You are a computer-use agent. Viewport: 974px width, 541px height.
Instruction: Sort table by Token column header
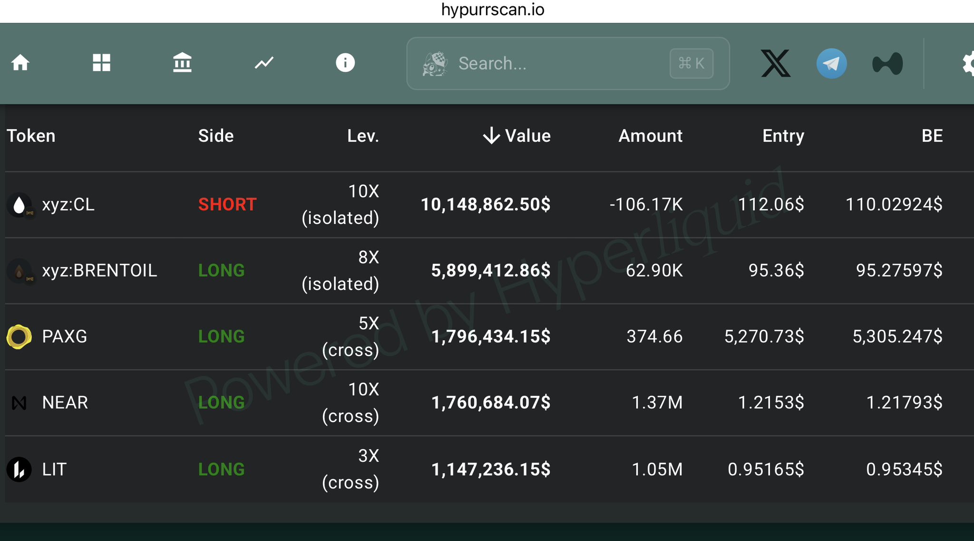click(31, 136)
